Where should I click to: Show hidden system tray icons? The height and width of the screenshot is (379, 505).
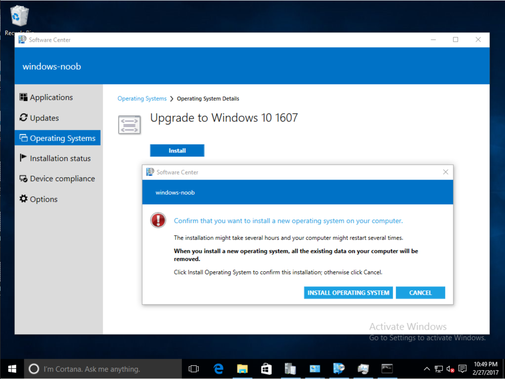point(427,369)
